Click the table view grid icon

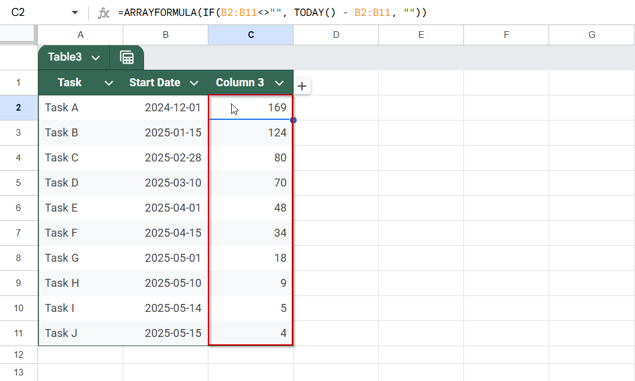pyautogui.click(x=127, y=57)
